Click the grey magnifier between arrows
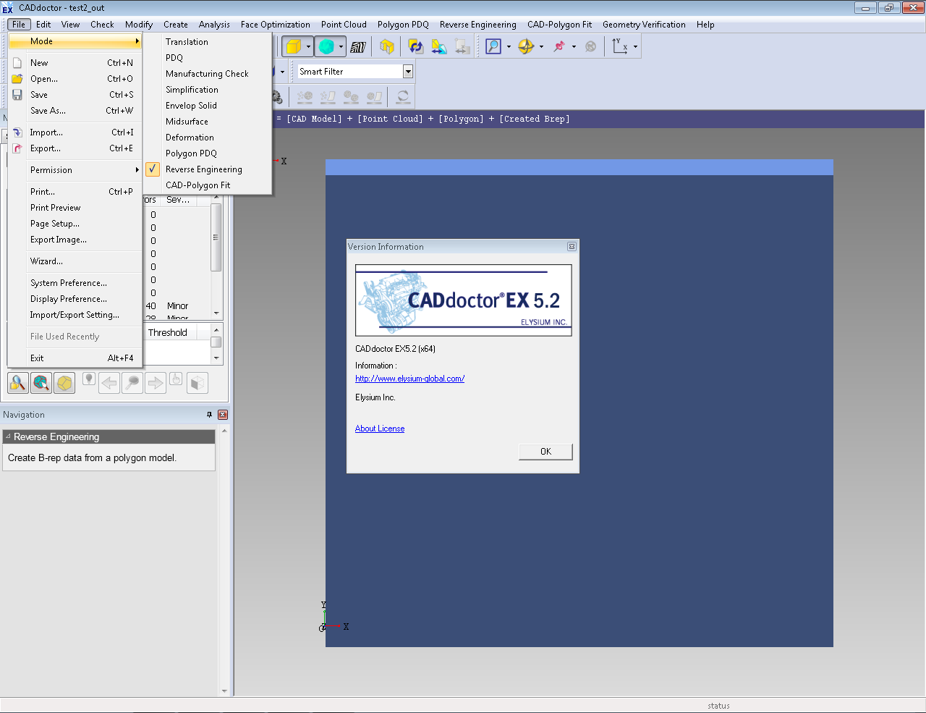This screenshot has height=713, width=926. [132, 383]
